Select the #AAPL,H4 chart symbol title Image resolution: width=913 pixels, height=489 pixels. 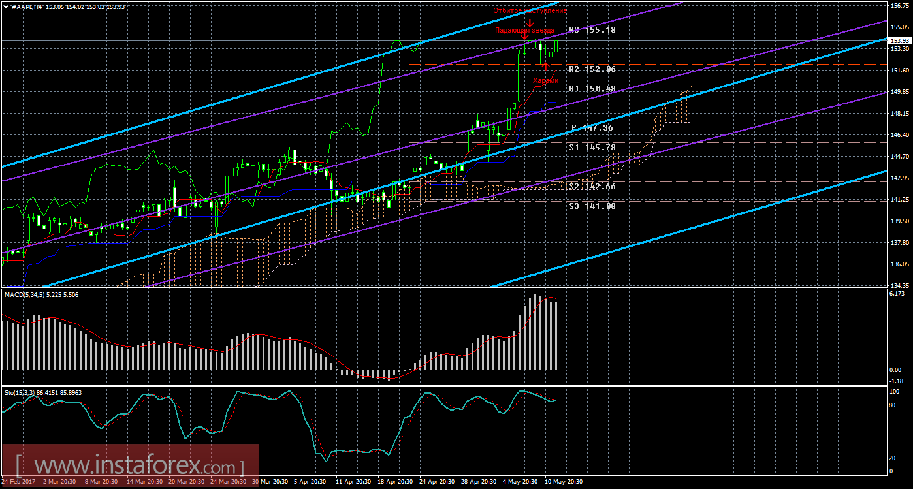[x=26, y=7]
